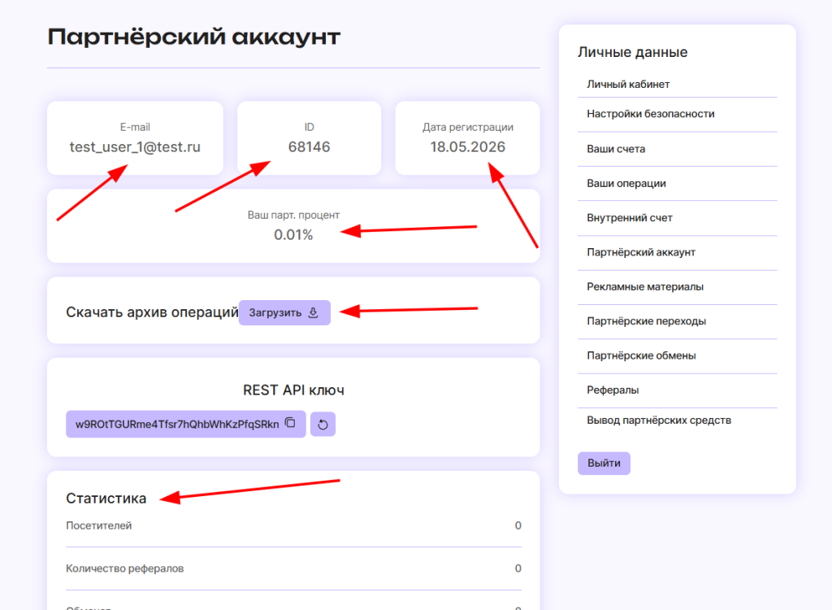Click the E-mail card label
The image size is (832, 610).
[x=135, y=128]
